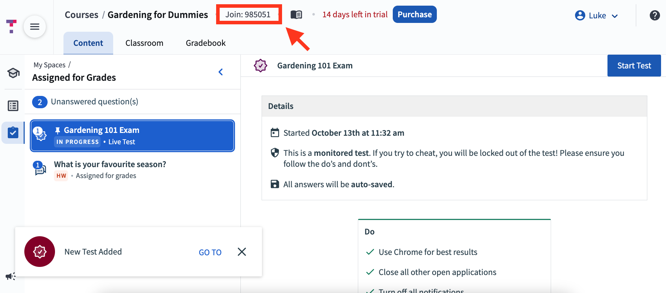Dismiss the New Test Added notification
666x293 pixels.
242,252
